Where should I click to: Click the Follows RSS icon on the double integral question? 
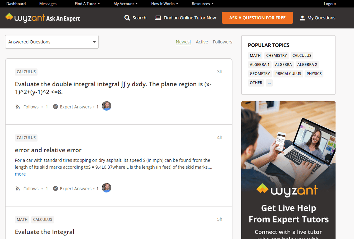tap(17, 106)
